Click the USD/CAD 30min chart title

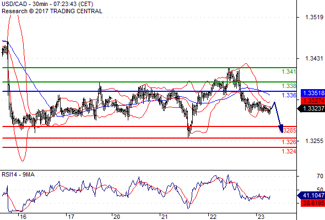coord(47,4)
